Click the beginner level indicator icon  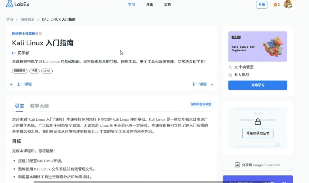[x=14, y=53]
